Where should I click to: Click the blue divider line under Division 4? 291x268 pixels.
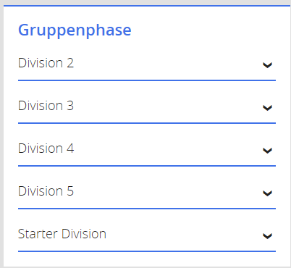click(x=147, y=166)
